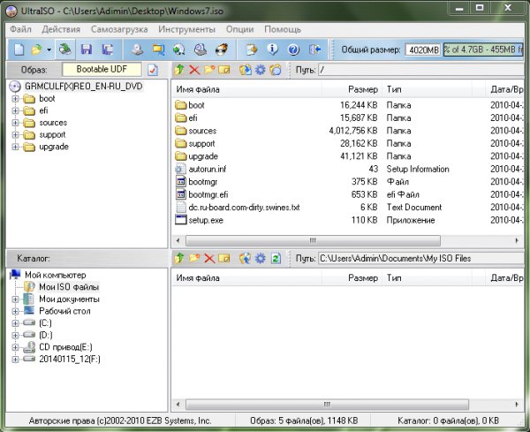Select the autorun.inf file in the list

[208, 169]
